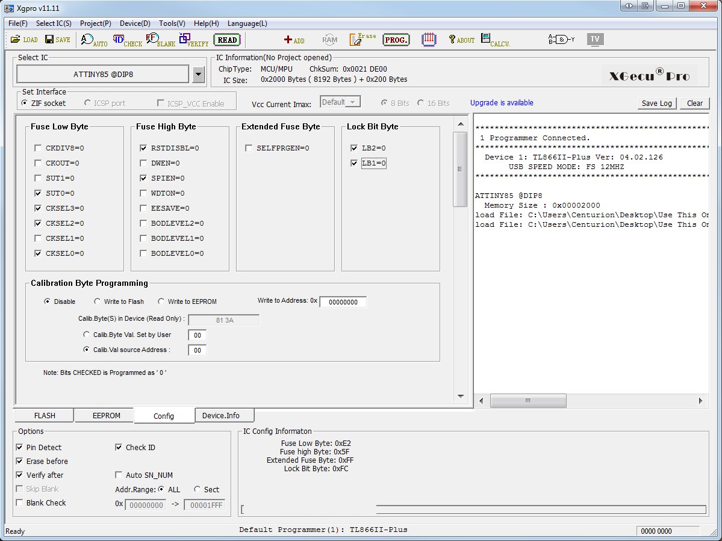The image size is (722, 541).
Task: Click the LOAD file toolbar icon
Action: (x=24, y=40)
